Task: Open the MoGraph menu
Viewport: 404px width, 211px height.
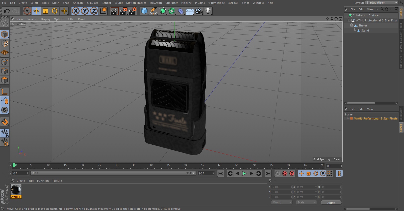Action: click(156, 3)
